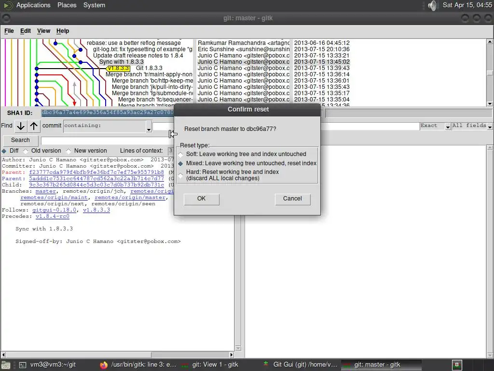The width and height of the screenshot is (494, 371).
Task: Open child commit 9c3c367b265d link
Action: [x=96, y=185]
